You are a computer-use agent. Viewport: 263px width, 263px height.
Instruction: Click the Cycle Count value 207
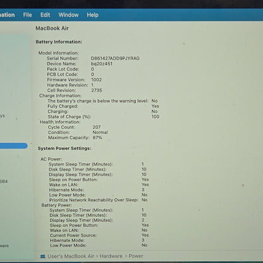(x=97, y=127)
